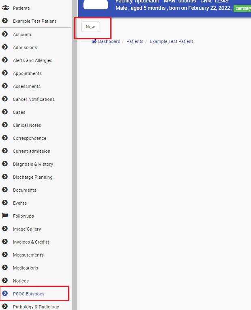
Task: Go to the Admissions section
Action: (25, 47)
